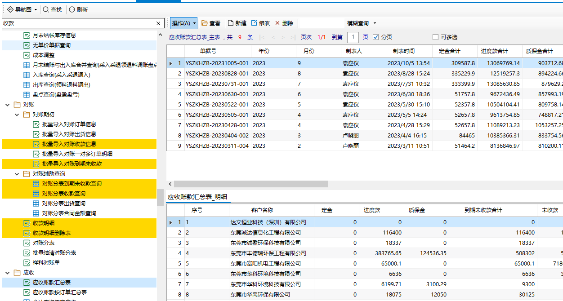This screenshot has height=301, width=563.
Task: Click the 入库查询(采入采退调入) table icon
Action: (x=27, y=75)
